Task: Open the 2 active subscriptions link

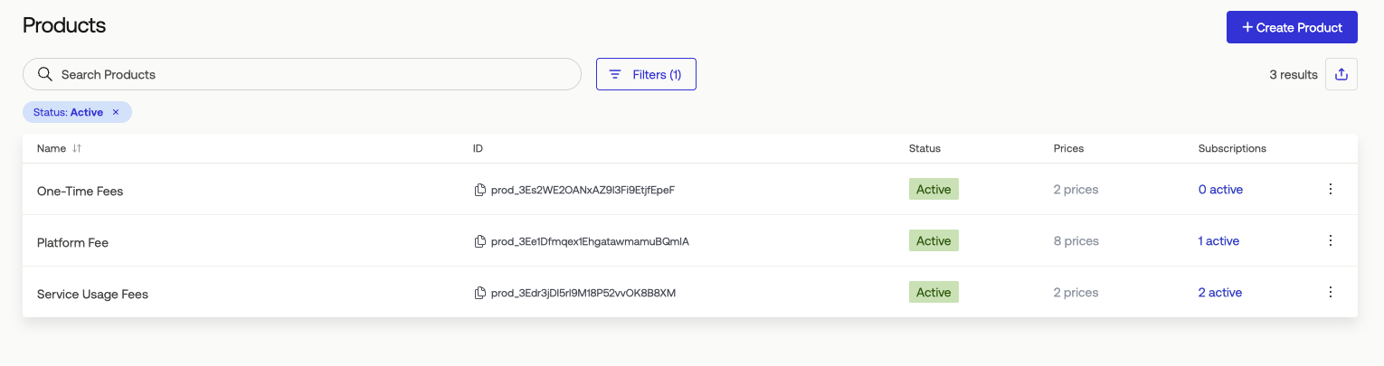Action: point(1220,293)
